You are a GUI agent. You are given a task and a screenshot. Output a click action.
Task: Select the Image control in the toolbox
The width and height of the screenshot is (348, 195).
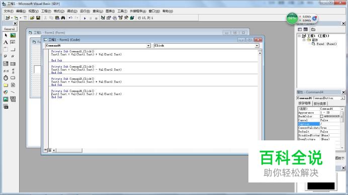pyautogui.click(x=6, y=99)
